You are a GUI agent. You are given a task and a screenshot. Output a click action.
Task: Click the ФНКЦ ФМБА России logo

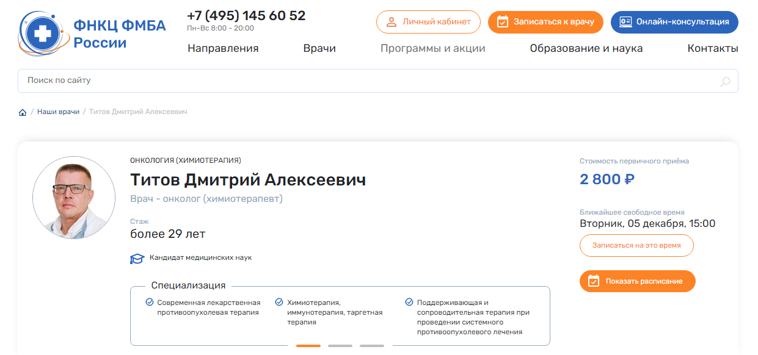coord(92,34)
